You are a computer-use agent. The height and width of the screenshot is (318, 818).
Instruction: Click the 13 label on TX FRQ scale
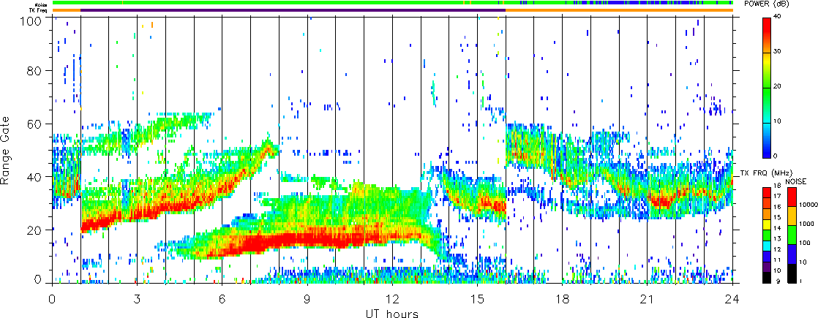[x=777, y=239]
